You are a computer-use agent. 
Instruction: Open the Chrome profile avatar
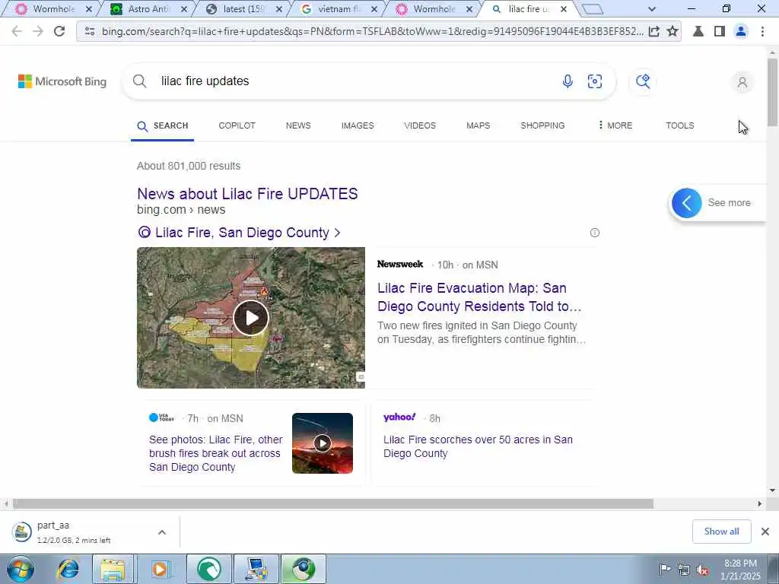(741, 31)
